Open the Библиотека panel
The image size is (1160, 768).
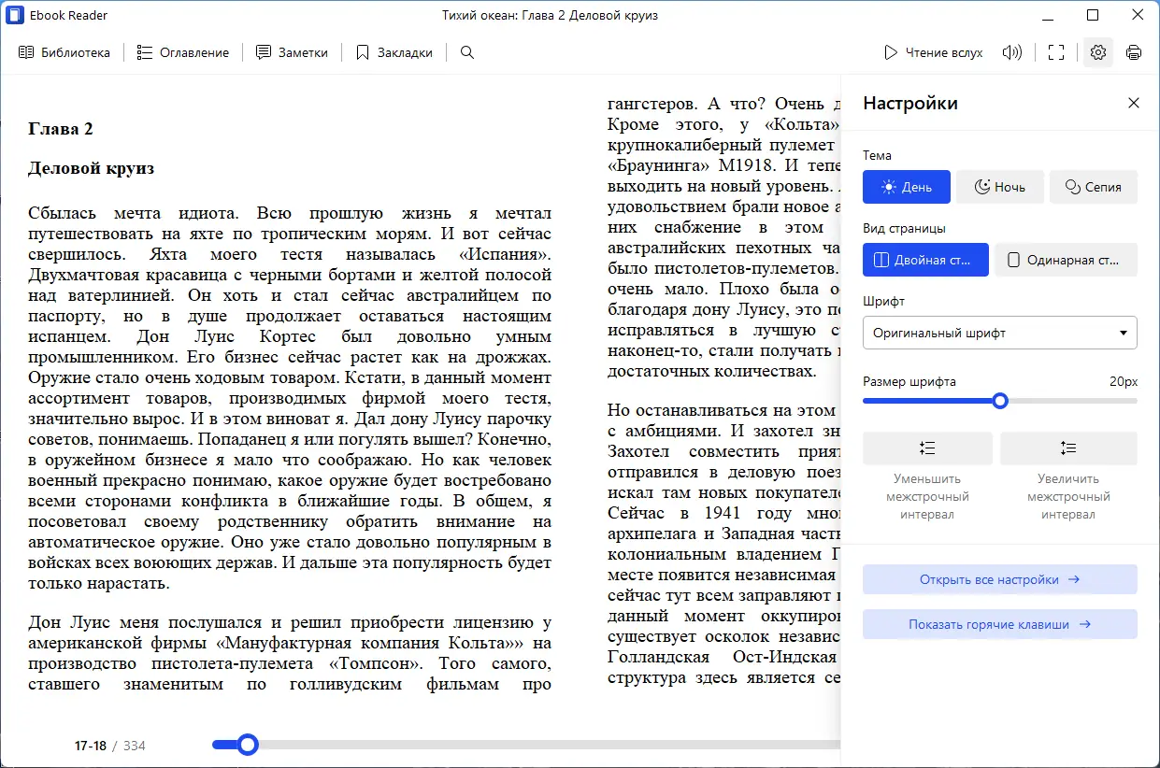[x=64, y=52]
